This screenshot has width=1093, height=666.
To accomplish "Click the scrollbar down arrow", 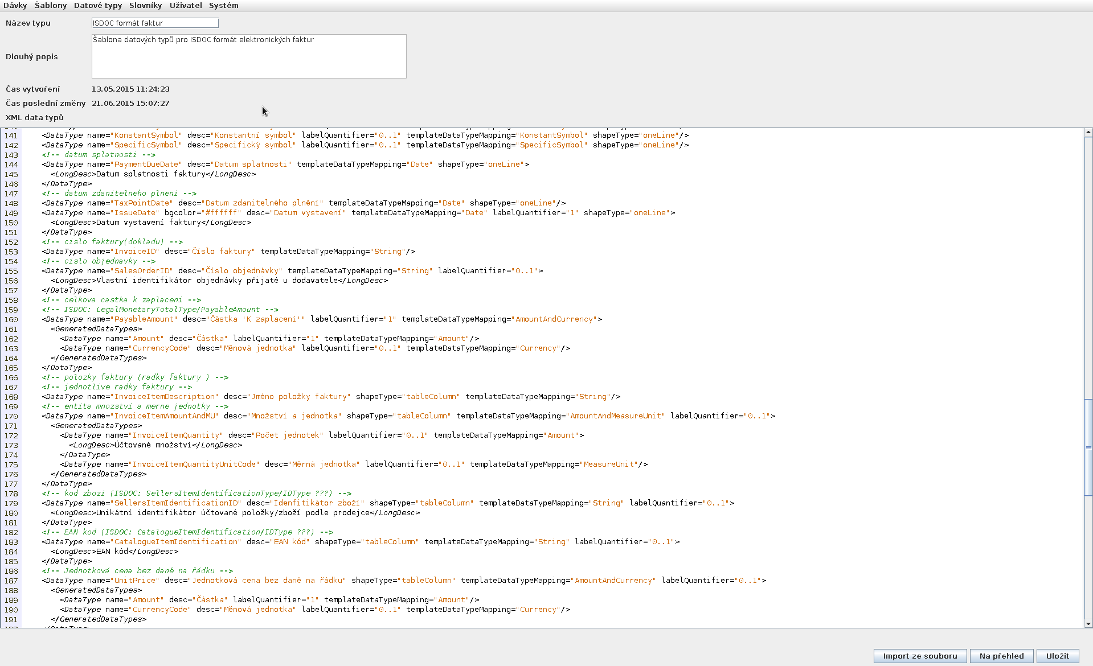I will [x=1088, y=623].
